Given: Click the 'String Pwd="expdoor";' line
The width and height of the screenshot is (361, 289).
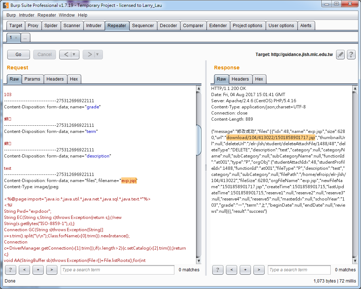Looking at the screenshot, I should click(x=28, y=211).
